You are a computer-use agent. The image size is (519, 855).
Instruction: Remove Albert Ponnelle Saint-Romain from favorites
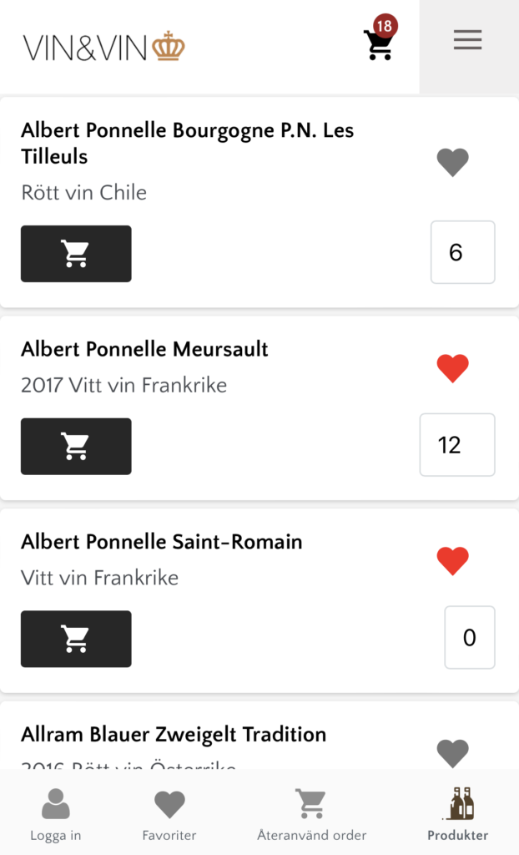452,560
